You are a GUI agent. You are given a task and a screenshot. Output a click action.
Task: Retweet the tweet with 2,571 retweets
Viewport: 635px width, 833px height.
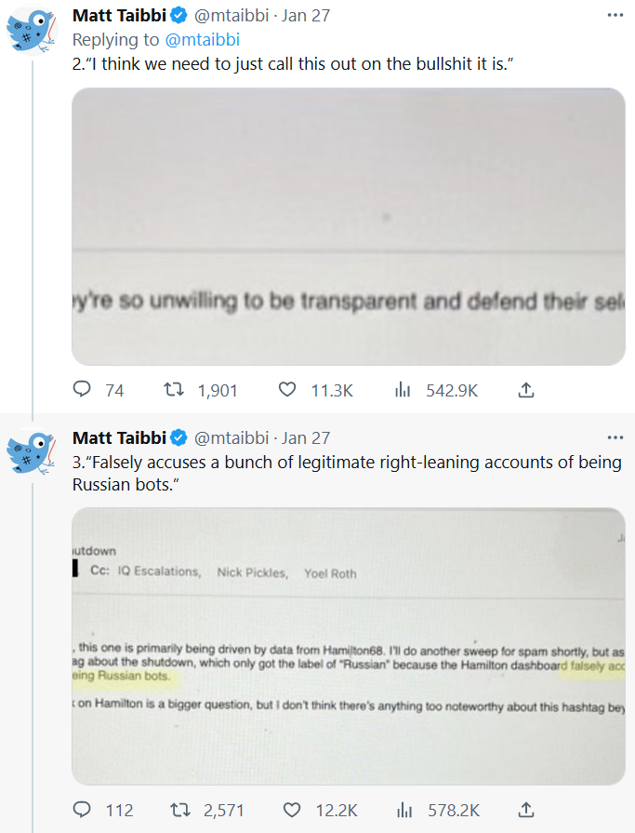coord(175,810)
